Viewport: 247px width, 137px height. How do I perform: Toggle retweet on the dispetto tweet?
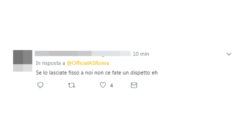click(x=71, y=85)
